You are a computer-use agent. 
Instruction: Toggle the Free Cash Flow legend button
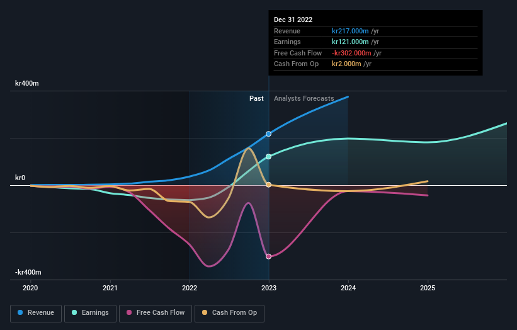156,313
